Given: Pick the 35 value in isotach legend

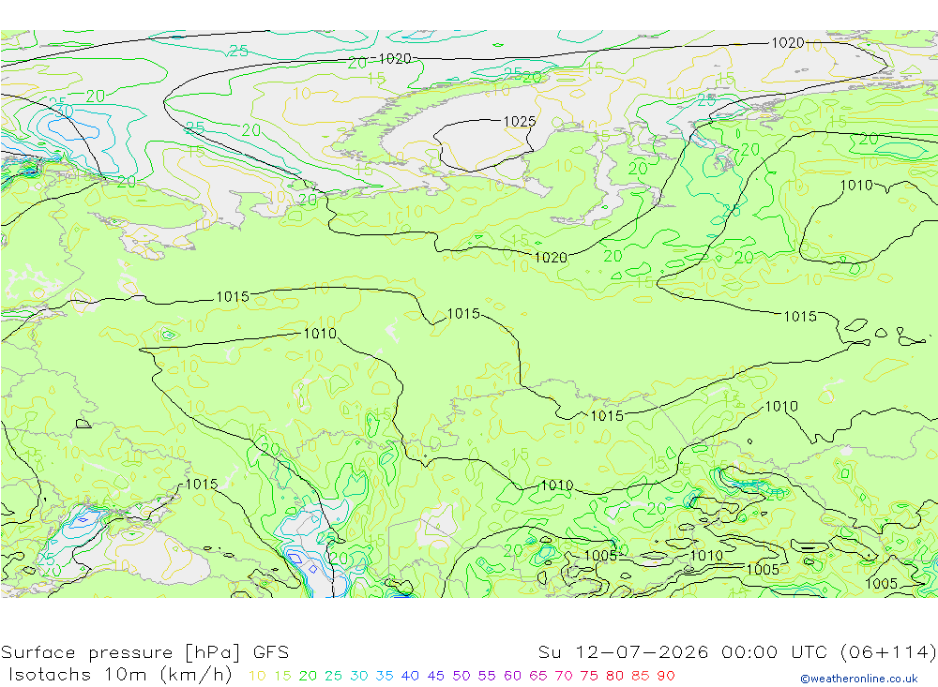Looking at the screenshot, I should 385,676.
